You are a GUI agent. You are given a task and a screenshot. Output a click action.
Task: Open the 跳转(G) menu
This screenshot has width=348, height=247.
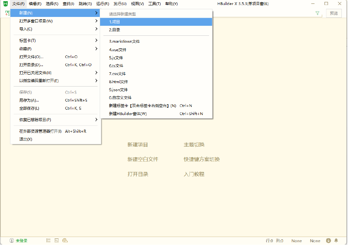(85, 4)
